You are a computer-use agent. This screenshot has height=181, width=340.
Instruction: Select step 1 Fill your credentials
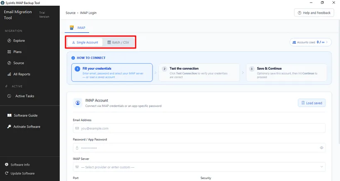tap(112, 72)
